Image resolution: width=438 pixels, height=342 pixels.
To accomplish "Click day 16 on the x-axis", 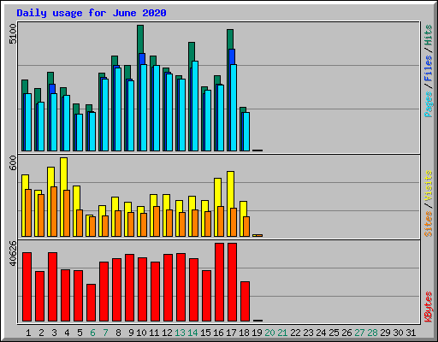I will [218, 333].
